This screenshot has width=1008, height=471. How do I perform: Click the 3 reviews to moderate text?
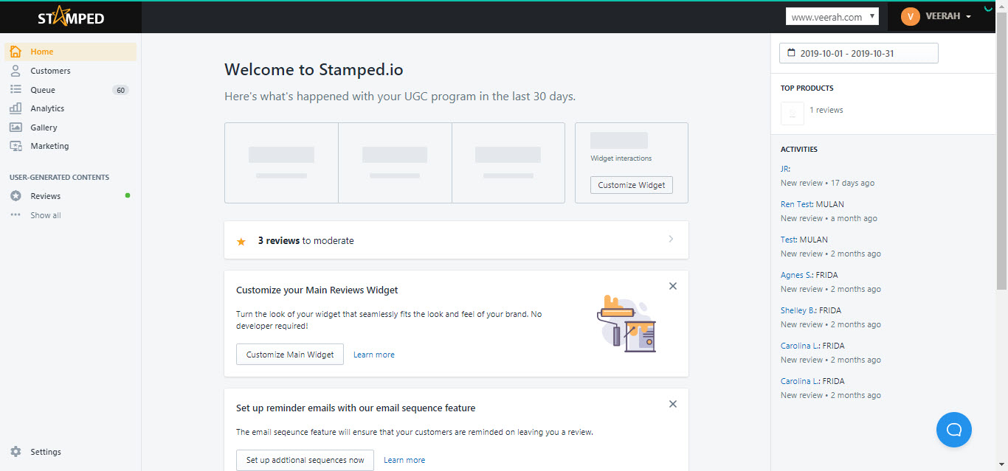tap(306, 240)
